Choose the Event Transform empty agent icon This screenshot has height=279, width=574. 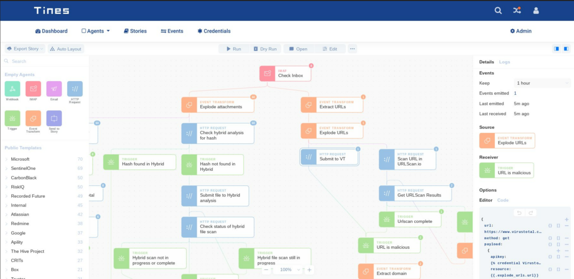tap(33, 118)
